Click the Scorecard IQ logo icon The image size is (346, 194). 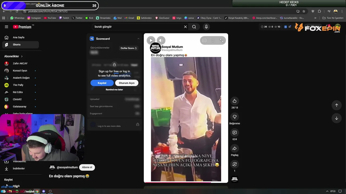(x=92, y=39)
